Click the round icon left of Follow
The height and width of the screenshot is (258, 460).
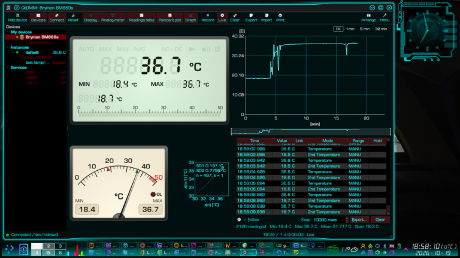click(x=239, y=220)
